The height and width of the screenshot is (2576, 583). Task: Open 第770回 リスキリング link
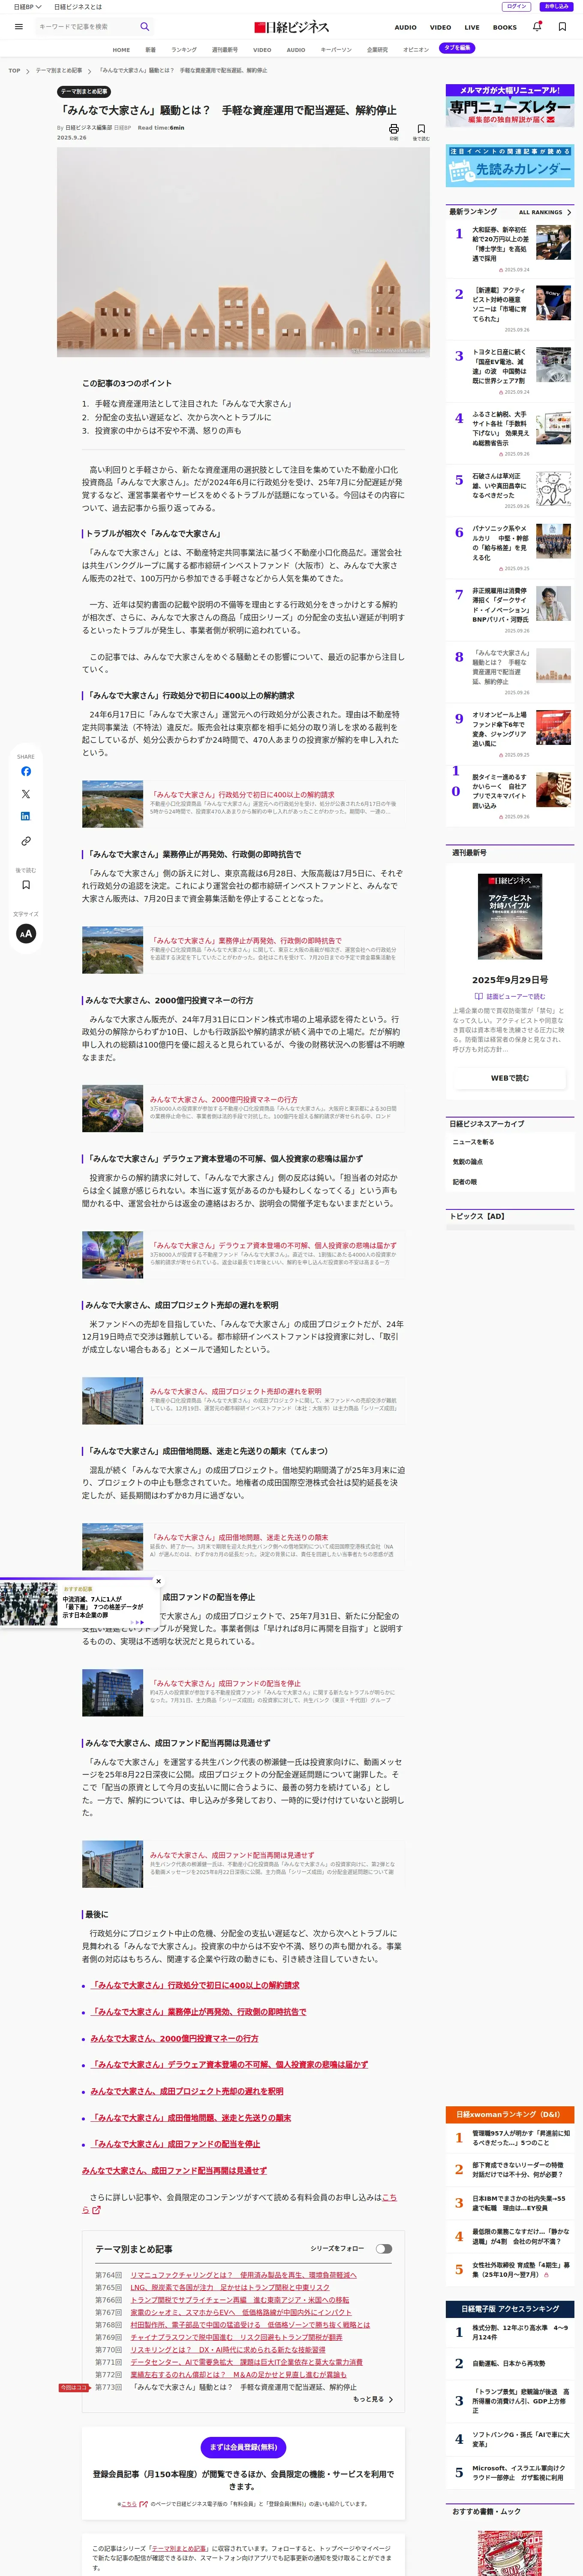(228, 2350)
